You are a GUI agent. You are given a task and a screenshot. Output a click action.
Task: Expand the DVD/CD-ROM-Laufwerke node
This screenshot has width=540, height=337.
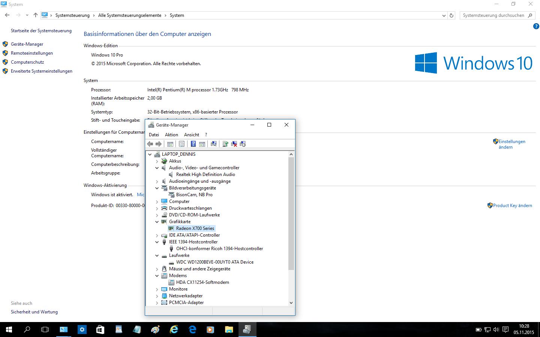pyautogui.click(x=157, y=215)
